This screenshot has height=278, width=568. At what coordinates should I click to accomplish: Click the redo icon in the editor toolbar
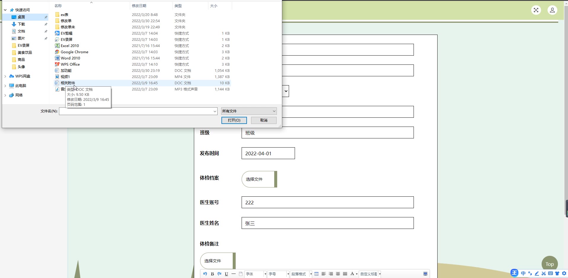click(x=219, y=274)
